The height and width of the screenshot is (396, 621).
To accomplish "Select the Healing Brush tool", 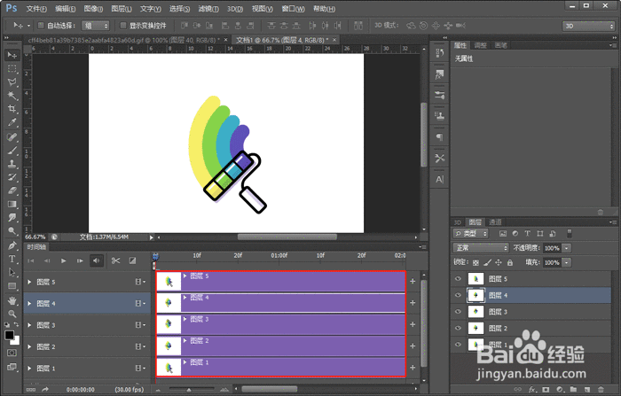I will pyautogui.click(x=12, y=137).
